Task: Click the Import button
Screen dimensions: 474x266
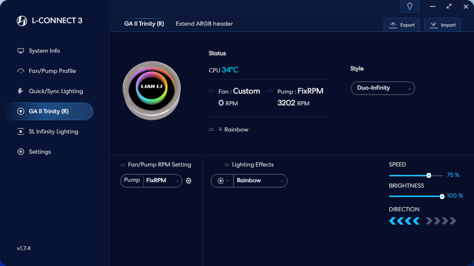Action: point(442,25)
